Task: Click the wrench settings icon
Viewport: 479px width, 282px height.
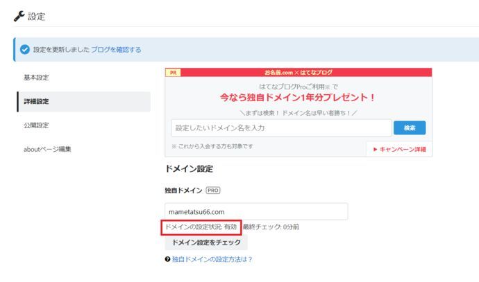Action: point(19,16)
